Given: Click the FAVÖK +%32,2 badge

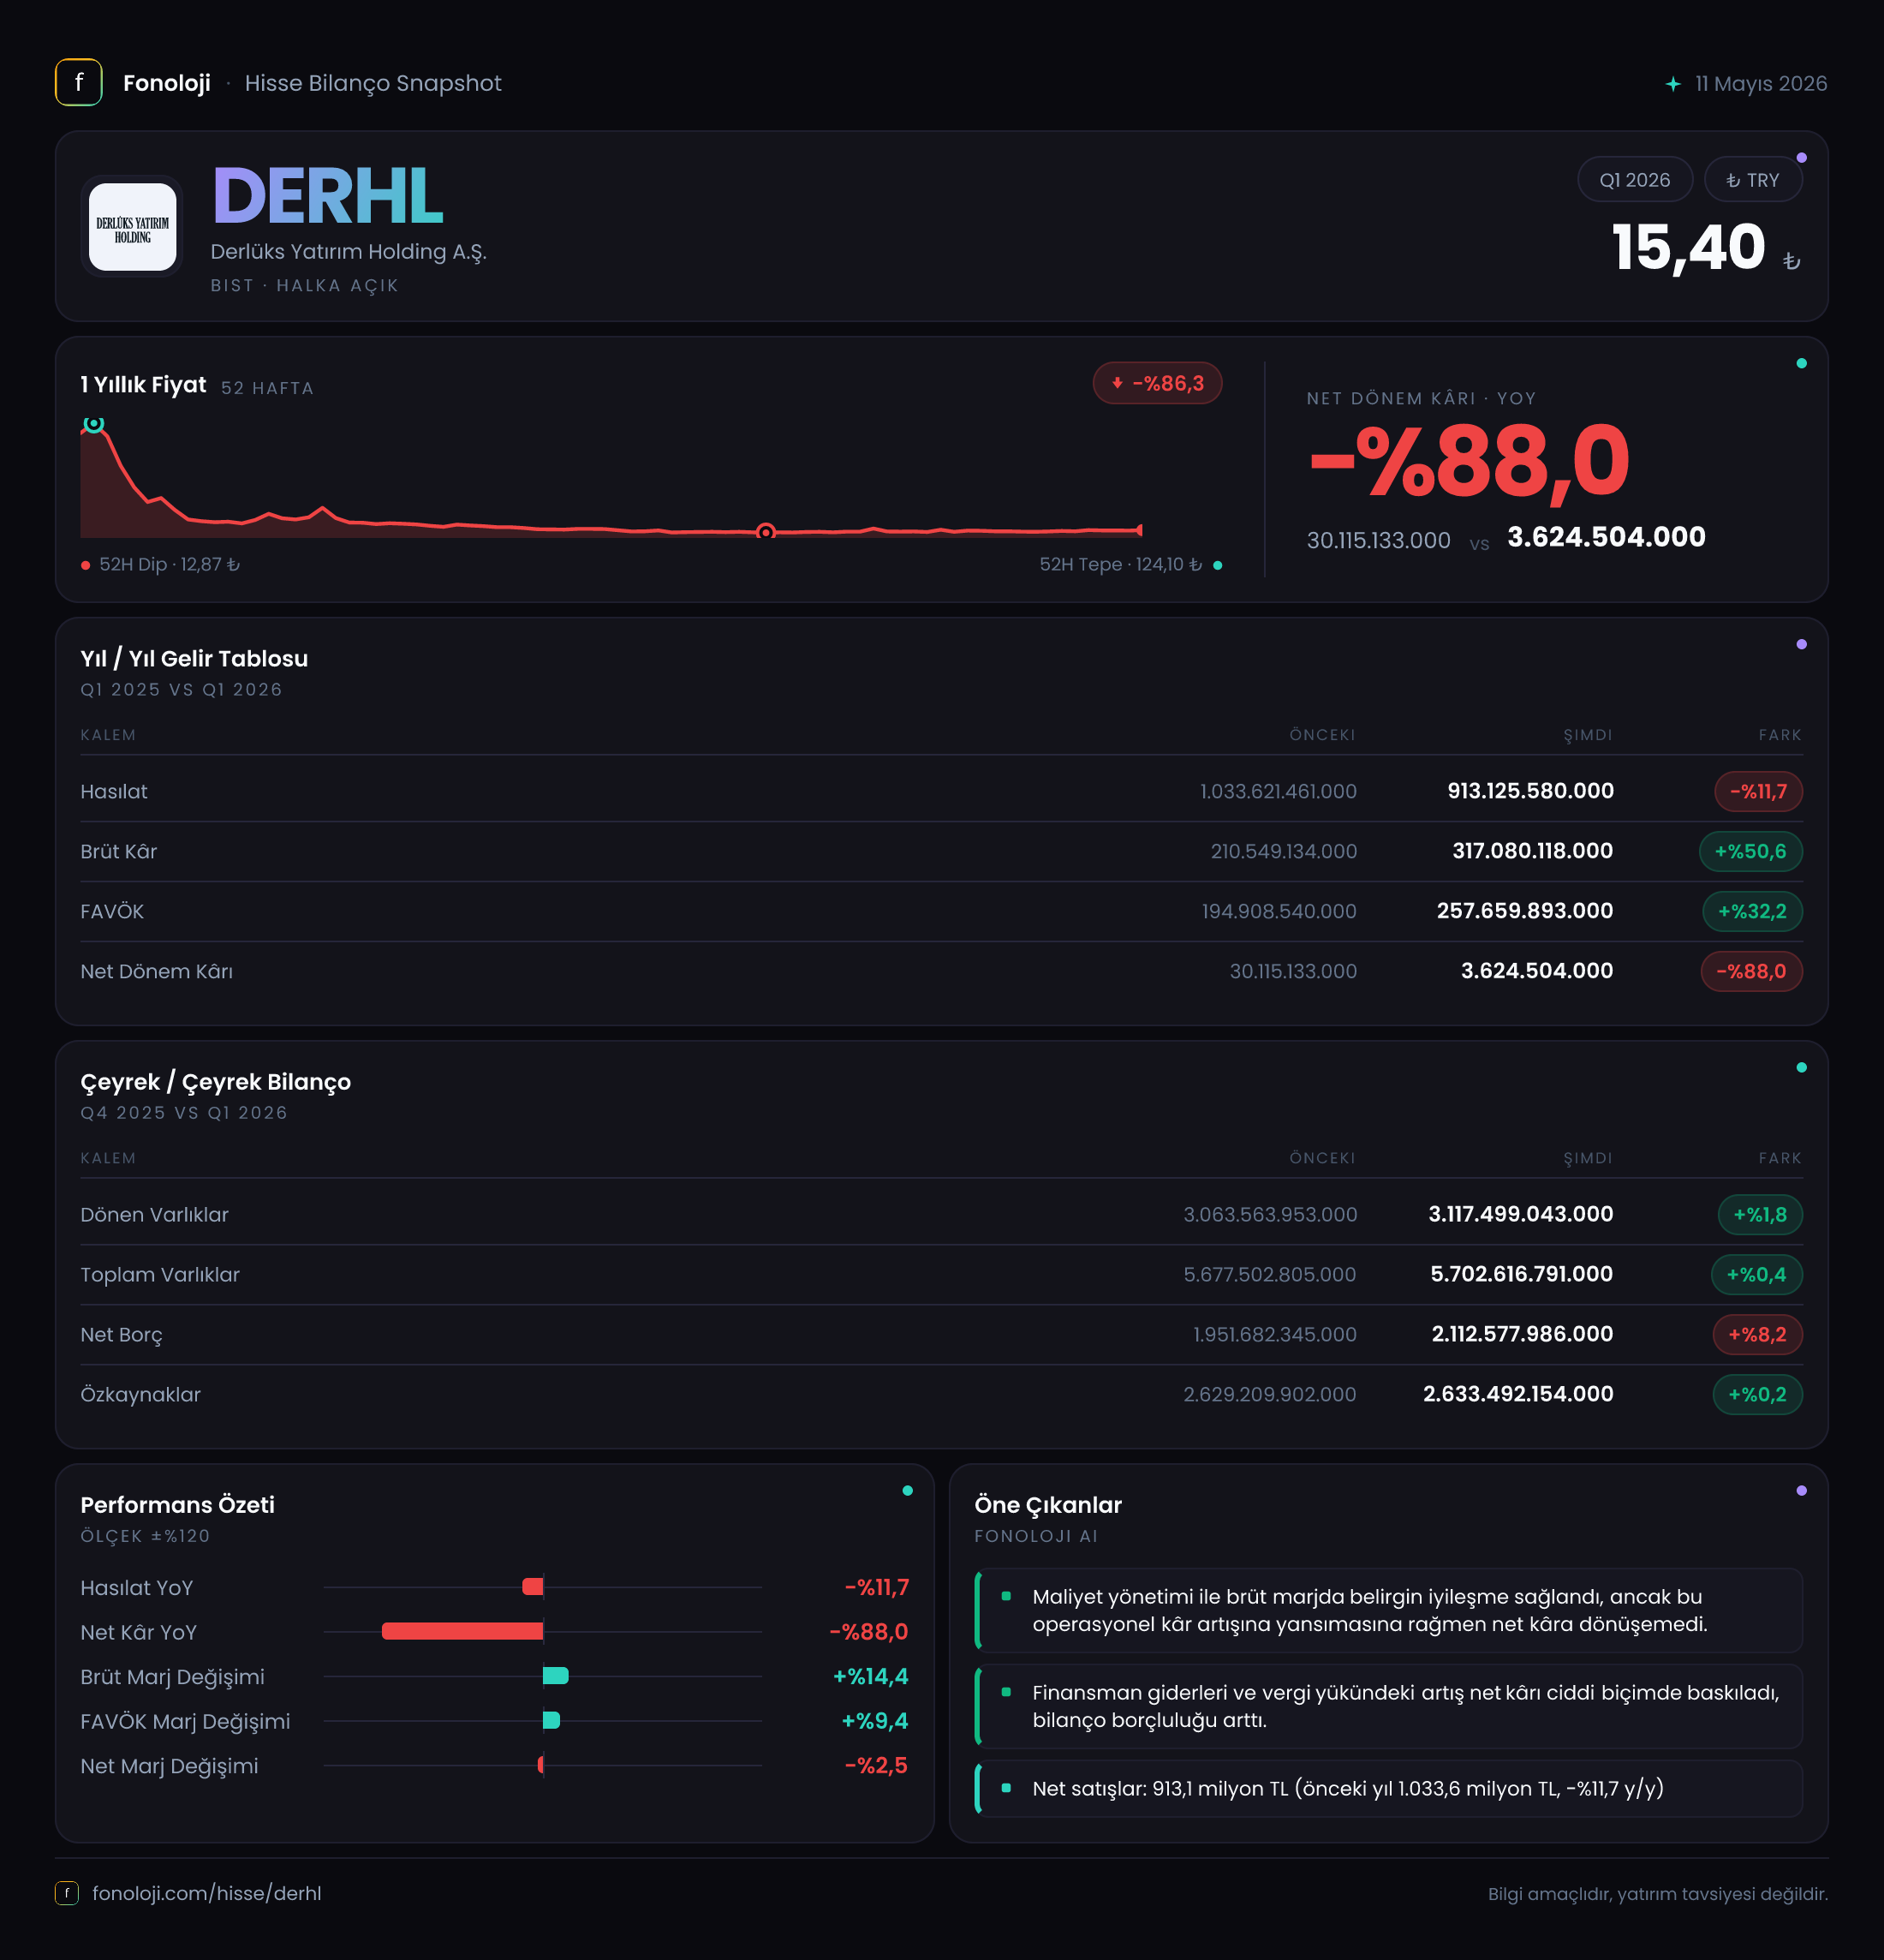Looking at the screenshot, I should pos(1752,911).
